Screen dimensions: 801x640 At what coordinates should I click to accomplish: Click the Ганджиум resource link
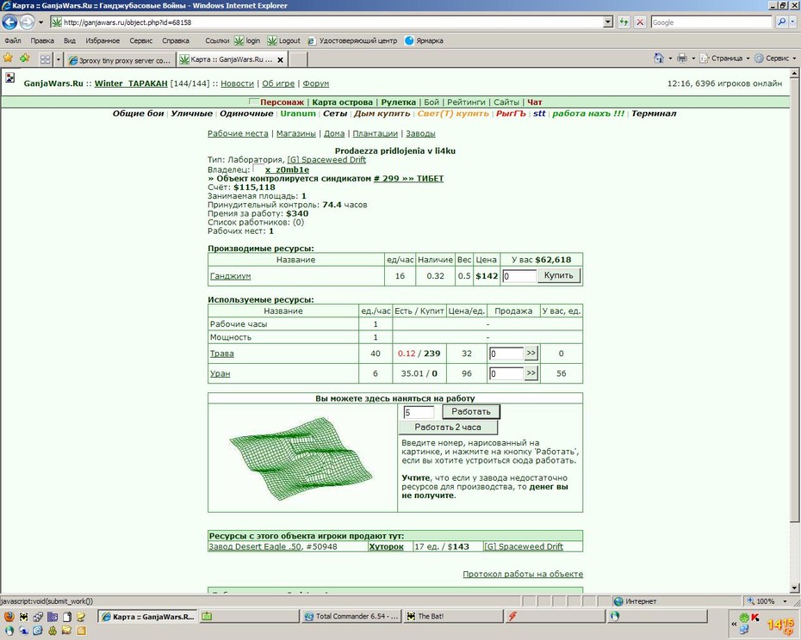[x=230, y=275]
